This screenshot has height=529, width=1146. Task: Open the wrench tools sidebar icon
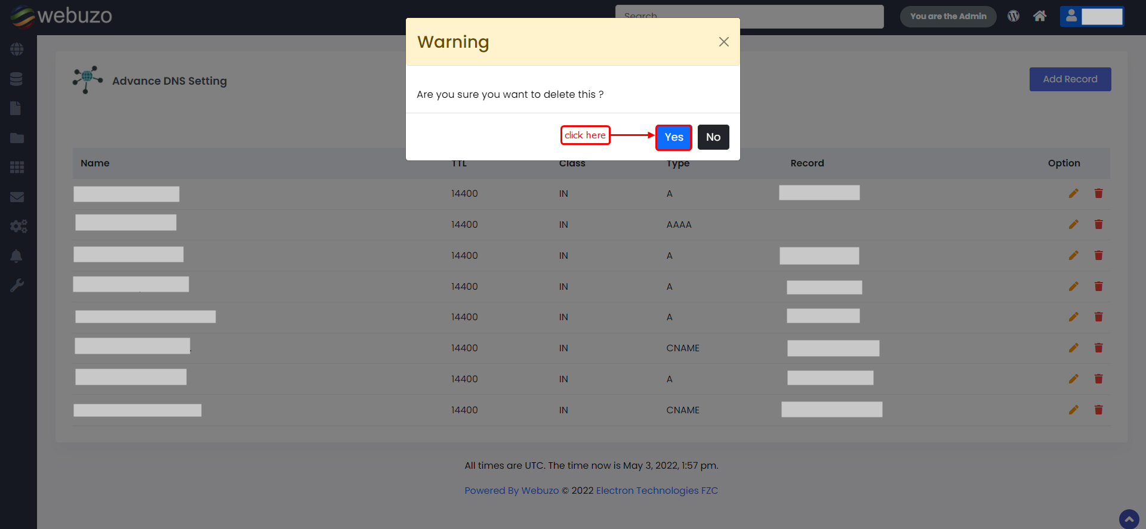pyautogui.click(x=17, y=286)
